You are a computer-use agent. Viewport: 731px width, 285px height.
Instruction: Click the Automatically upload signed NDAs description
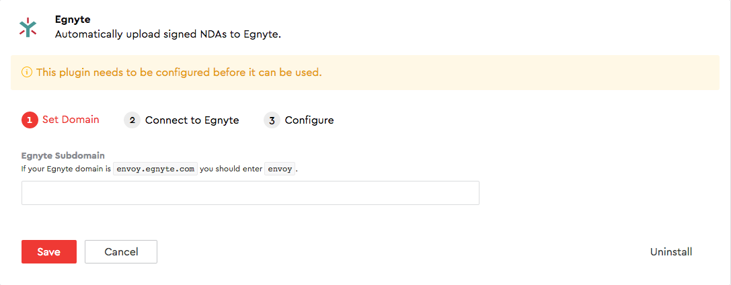[167, 34]
